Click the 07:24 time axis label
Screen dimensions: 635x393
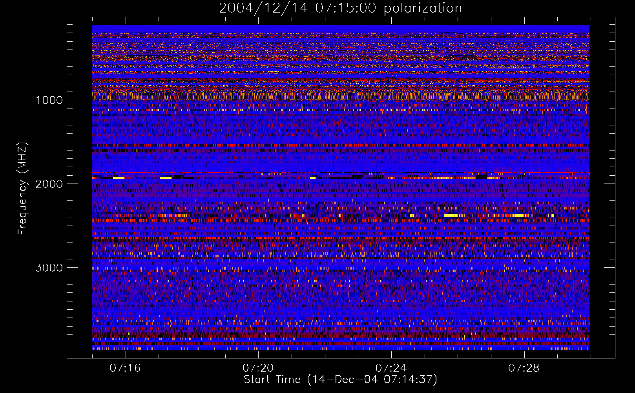tap(391, 368)
